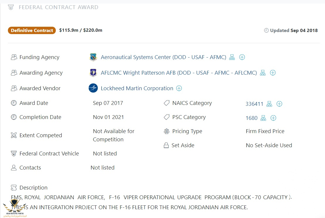
Task: Click the Lockheed Martin logo icon
Action: click(x=93, y=88)
